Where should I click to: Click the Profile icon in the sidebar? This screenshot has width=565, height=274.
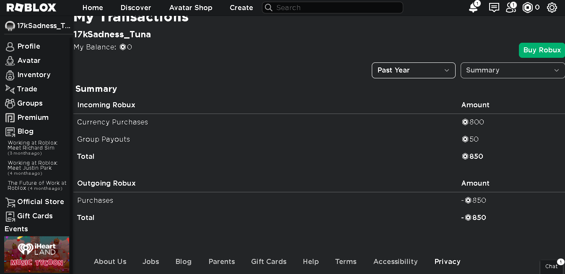click(x=10, y=47)
